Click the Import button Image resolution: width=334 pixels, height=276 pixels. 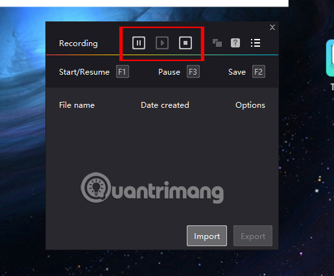[x=207, y=236]
